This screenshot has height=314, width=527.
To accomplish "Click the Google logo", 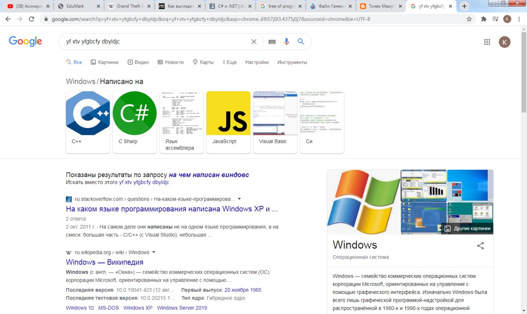I will tap(26, 41).
